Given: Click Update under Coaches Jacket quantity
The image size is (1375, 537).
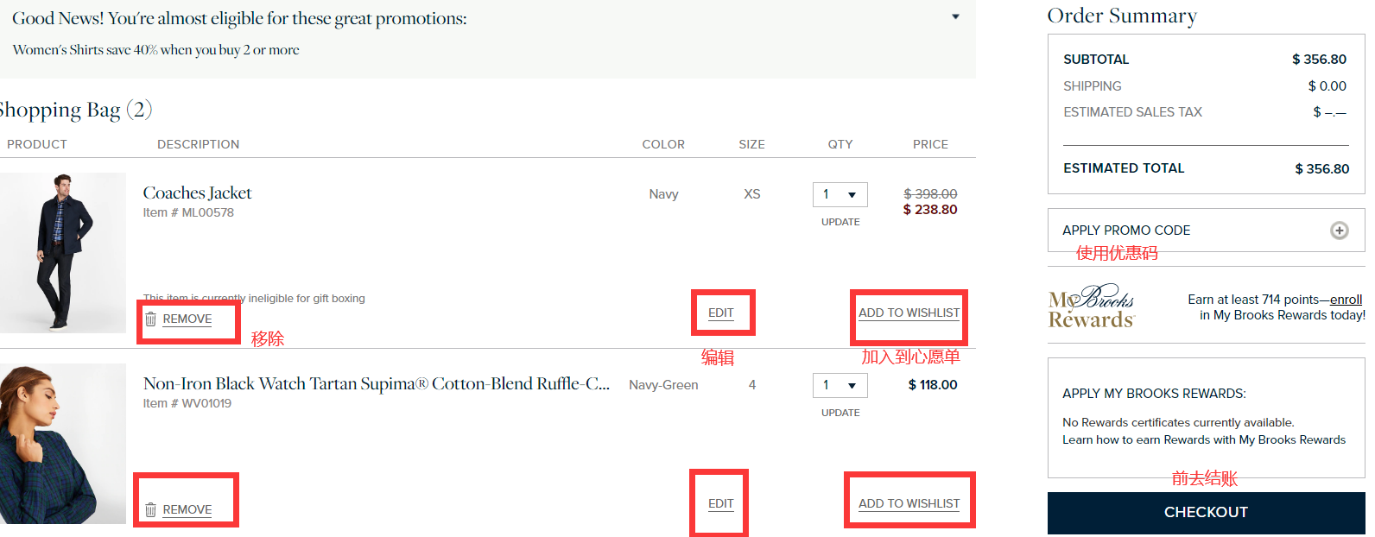Looking at the screenshot, I should pos(840,222).
